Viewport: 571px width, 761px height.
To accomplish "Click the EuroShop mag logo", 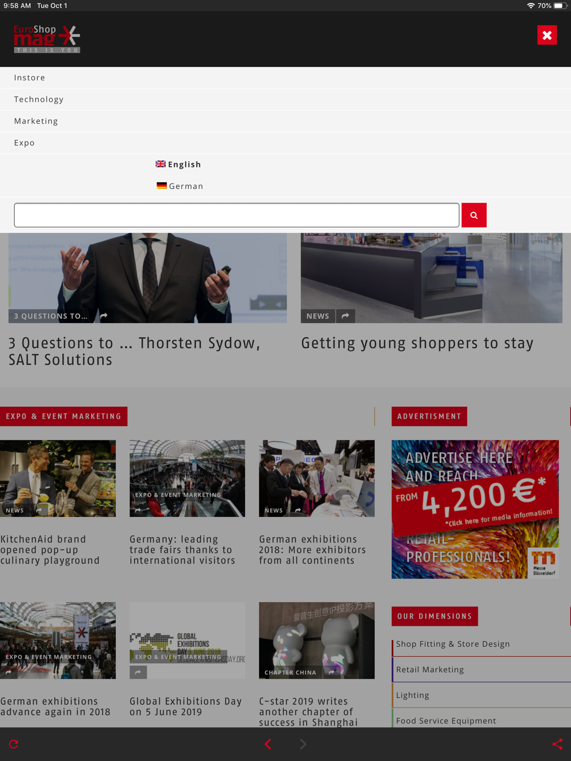I will pyautogui.click(x=47, y=39).
